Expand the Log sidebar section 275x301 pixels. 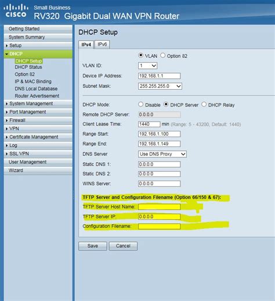(38, 145)
